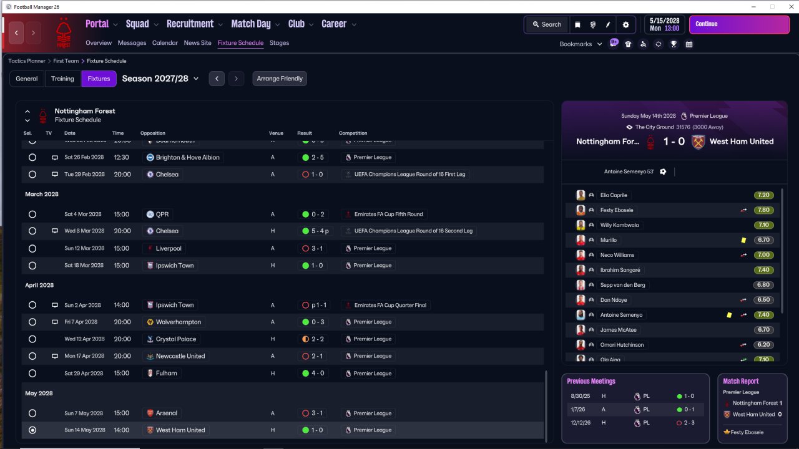Screen dimensions: 799x449
Task: Click the circular refresh arrows icon
Action: pos(658,44)
